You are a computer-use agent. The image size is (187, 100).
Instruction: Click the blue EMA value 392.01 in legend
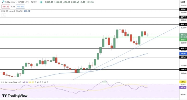click(x=27, y=11)
